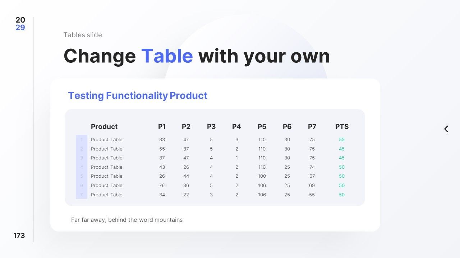Select the Testing Functionality Product heading
The height and width of the screenshot is (258, 460).
coord(138,96)
